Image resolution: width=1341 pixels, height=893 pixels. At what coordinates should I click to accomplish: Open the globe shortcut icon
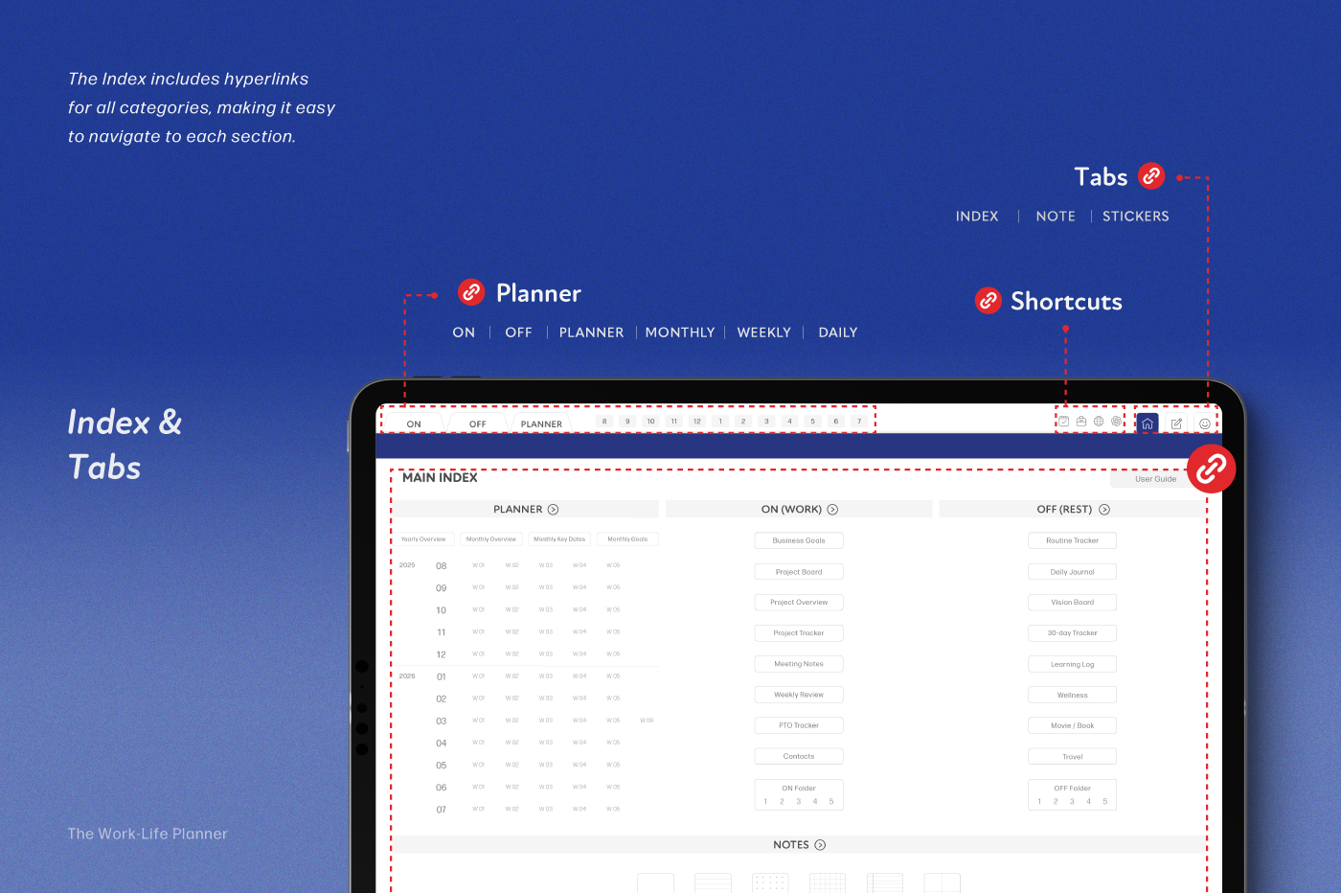click(x=1099, y=422)
